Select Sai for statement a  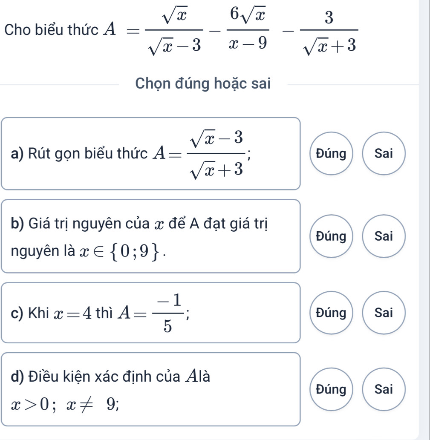(383, 154)
